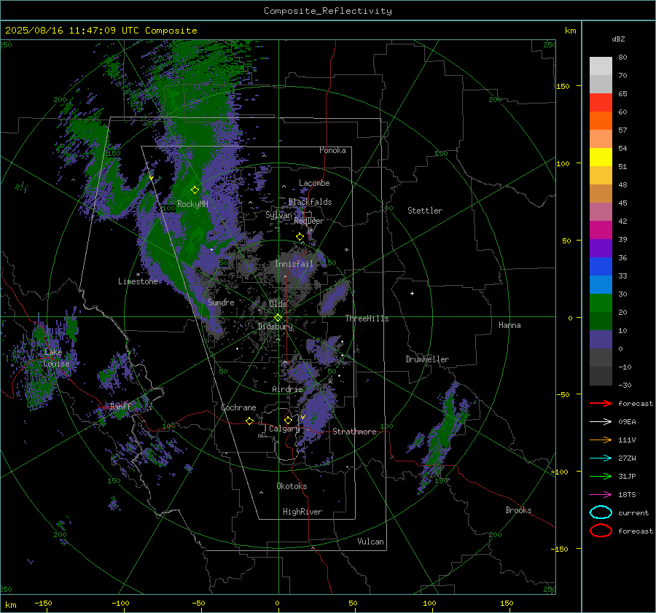
Task: Click the yellow radar-center diamond near Olds
Action: [x=278, y=318]
